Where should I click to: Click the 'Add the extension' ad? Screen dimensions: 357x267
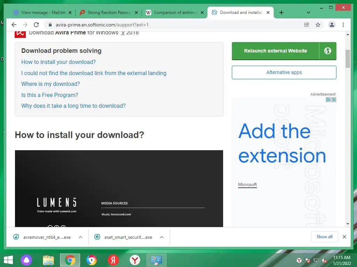tap(282, 143)
